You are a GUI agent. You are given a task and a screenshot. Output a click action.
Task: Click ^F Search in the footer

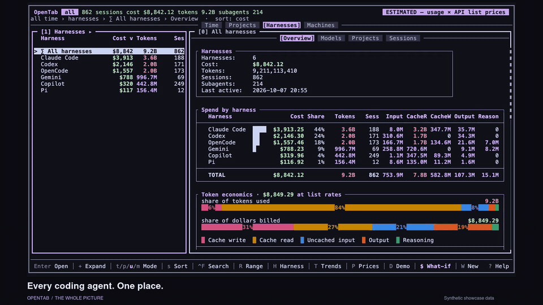(213, 266)
